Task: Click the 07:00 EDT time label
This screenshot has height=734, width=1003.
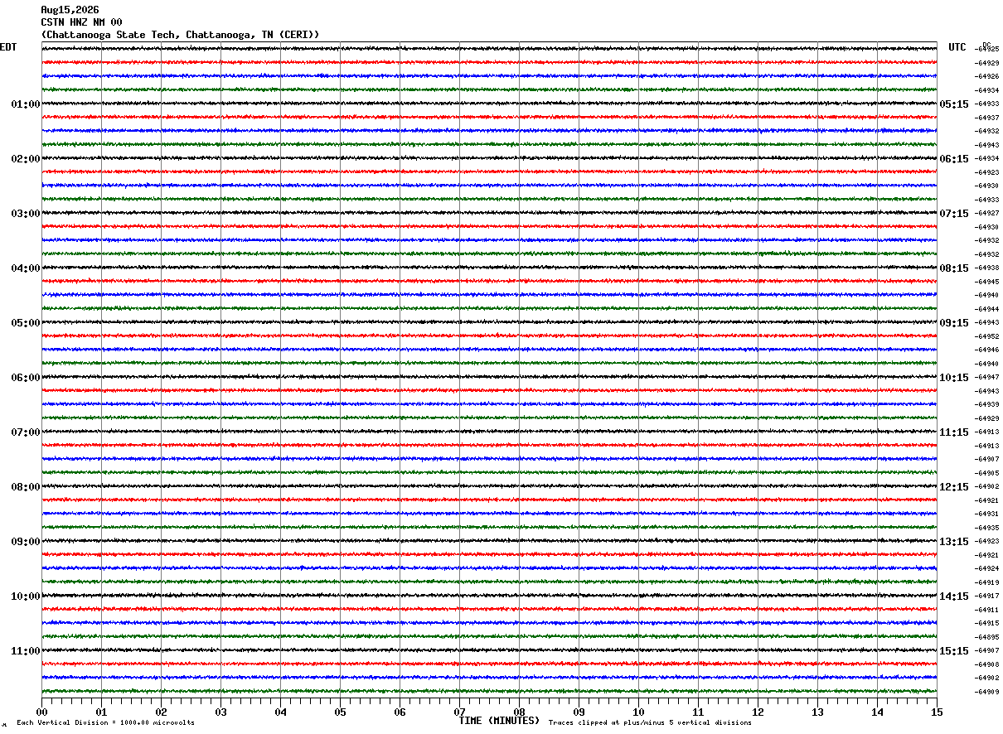Action: click(x=26, y=432)
